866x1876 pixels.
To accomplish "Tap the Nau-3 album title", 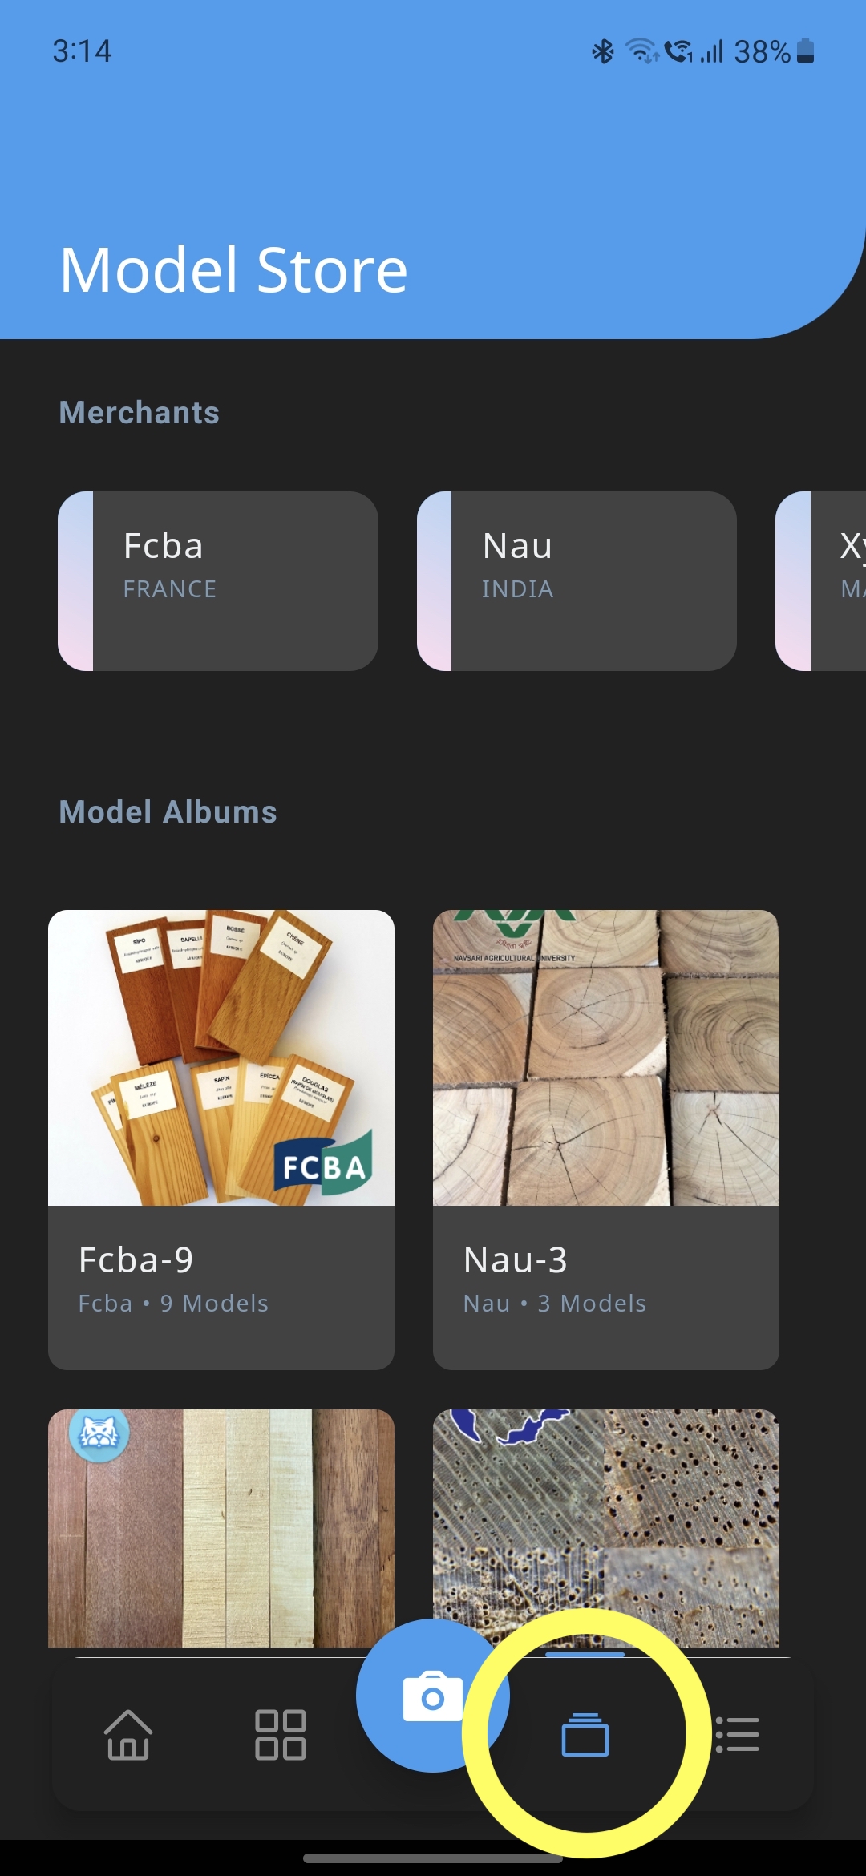I will [x=516, y=1259].
